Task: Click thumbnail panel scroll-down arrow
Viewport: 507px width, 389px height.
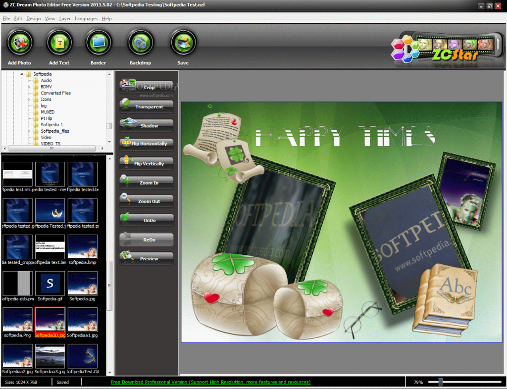Action: [x=109, y=372]
